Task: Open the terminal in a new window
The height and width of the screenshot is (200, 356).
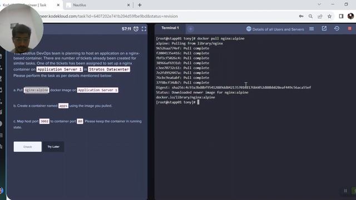Action: pos(324,28)
